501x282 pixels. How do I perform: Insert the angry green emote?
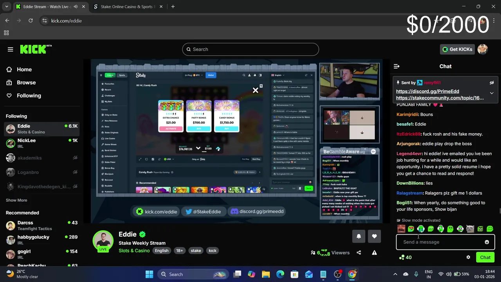tap(480, 229)
